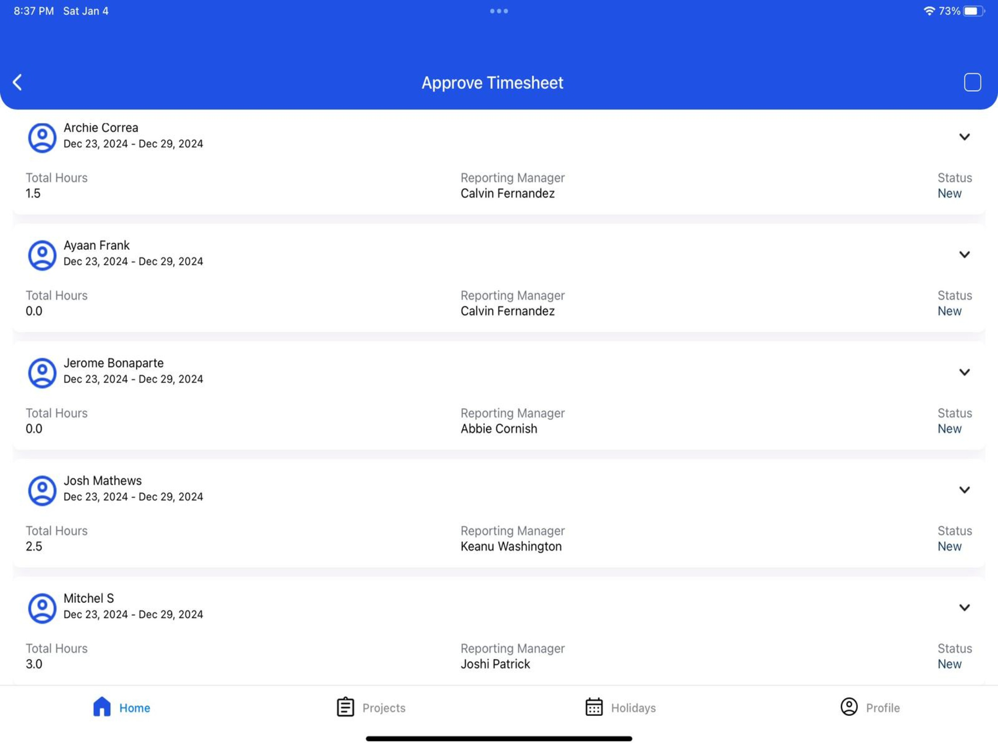
Task: Click the 2.5 total hours value
Action: tap(34, 547)
